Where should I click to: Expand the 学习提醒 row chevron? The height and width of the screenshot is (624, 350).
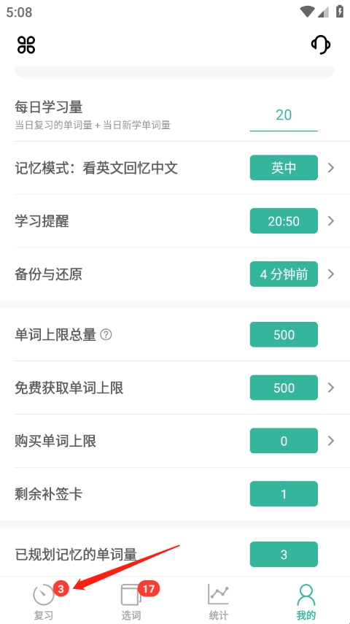331,221
